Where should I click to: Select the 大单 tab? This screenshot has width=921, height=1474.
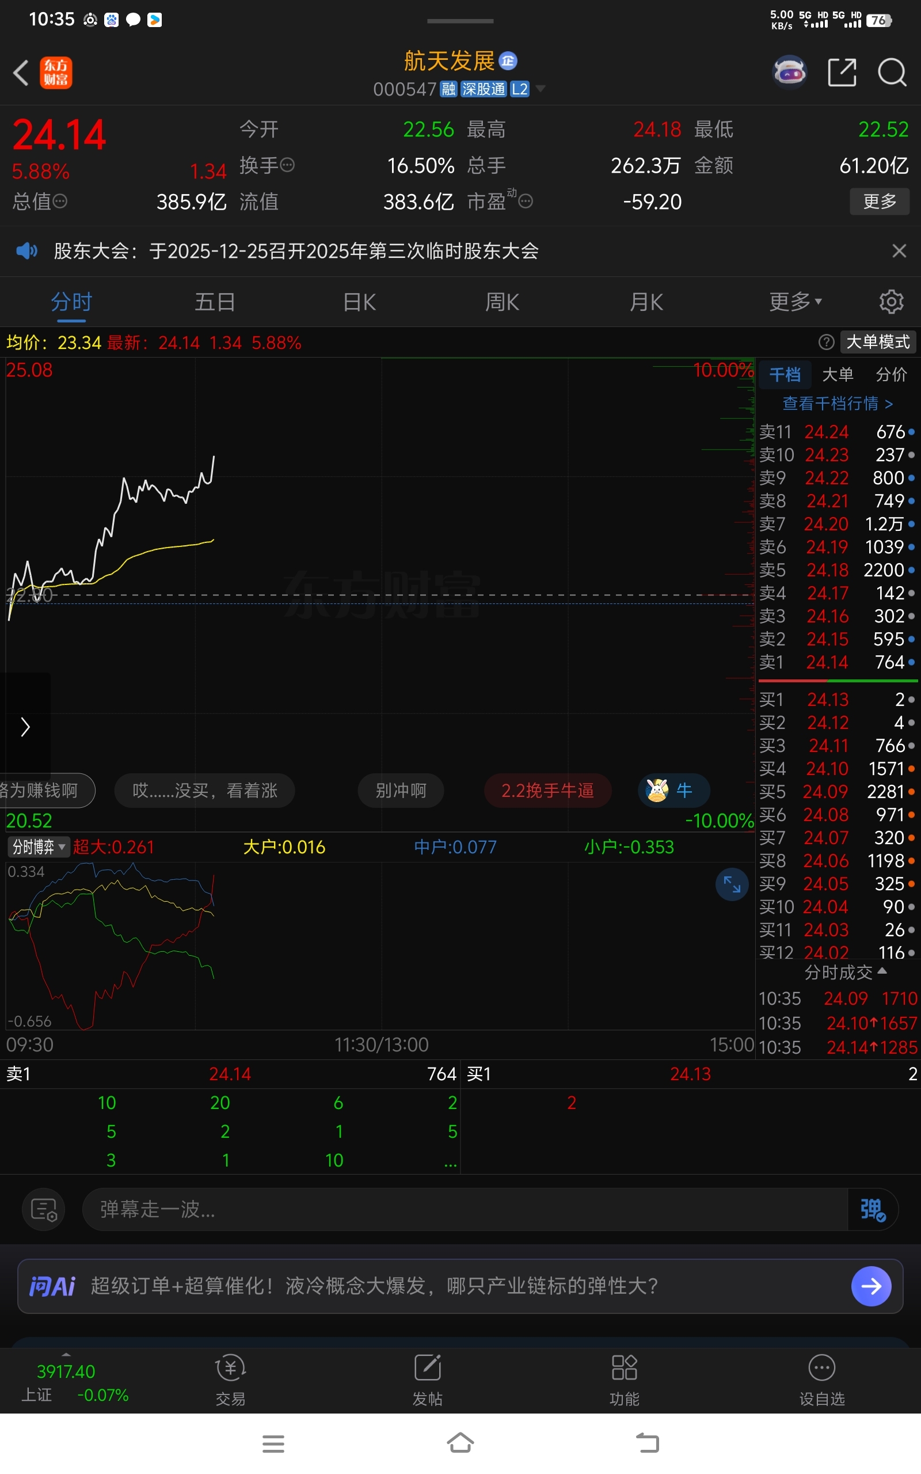click(x=838, y=375)
